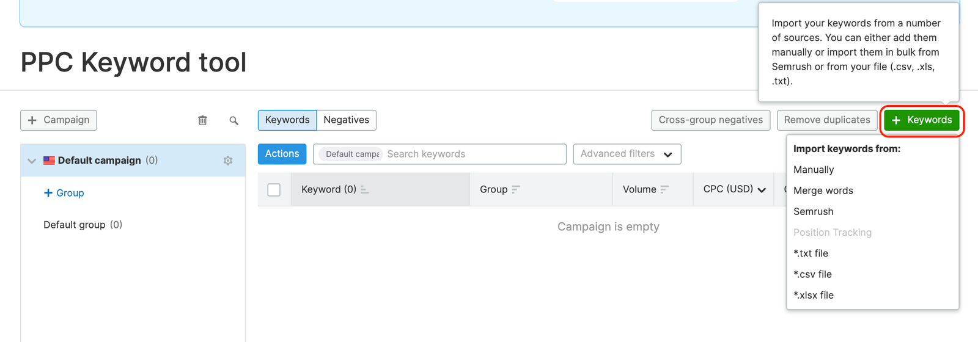Screen dimensions: 978x342
Task: Click the PPC Keyword tool heading
Action: click(x=133, y=62)
